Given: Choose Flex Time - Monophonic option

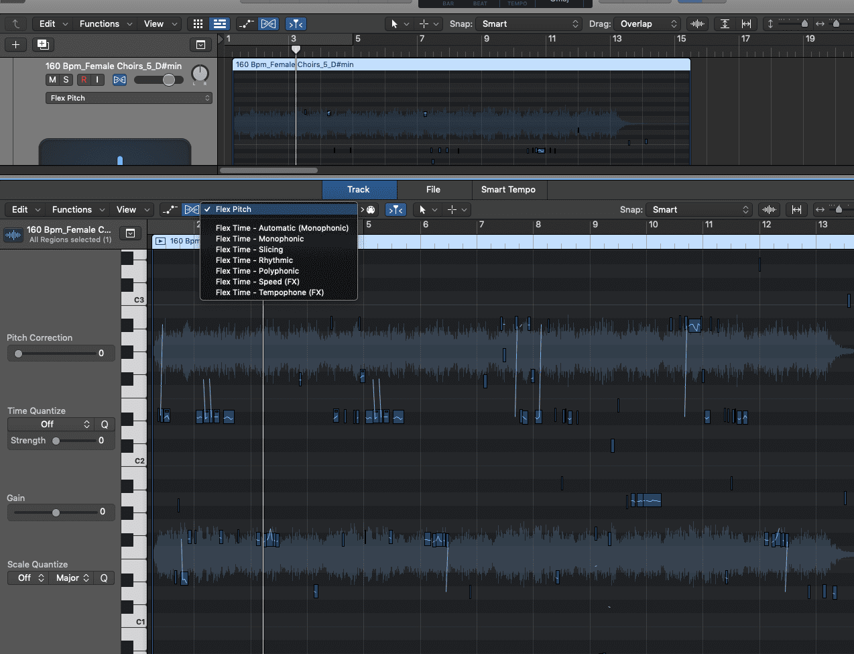Looking at the screenshot, I should [279, 239].
